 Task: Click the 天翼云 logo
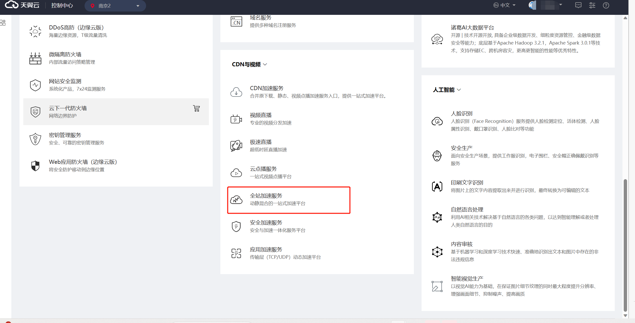tap(22, 5)
